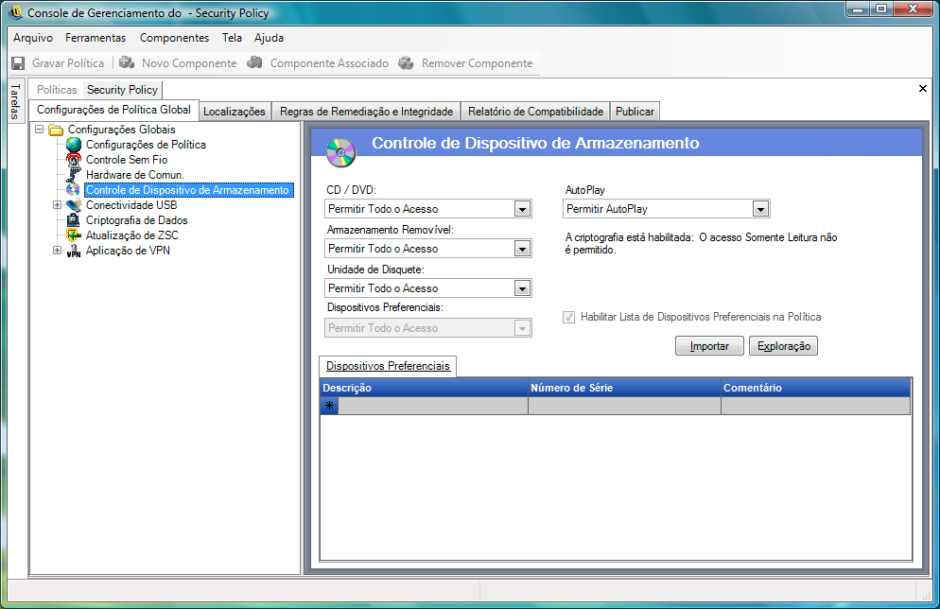Click the Gravar Política floppy disk icon
Image resolution: width=940 pixels, height=609 pixels.
pos(19,63)
